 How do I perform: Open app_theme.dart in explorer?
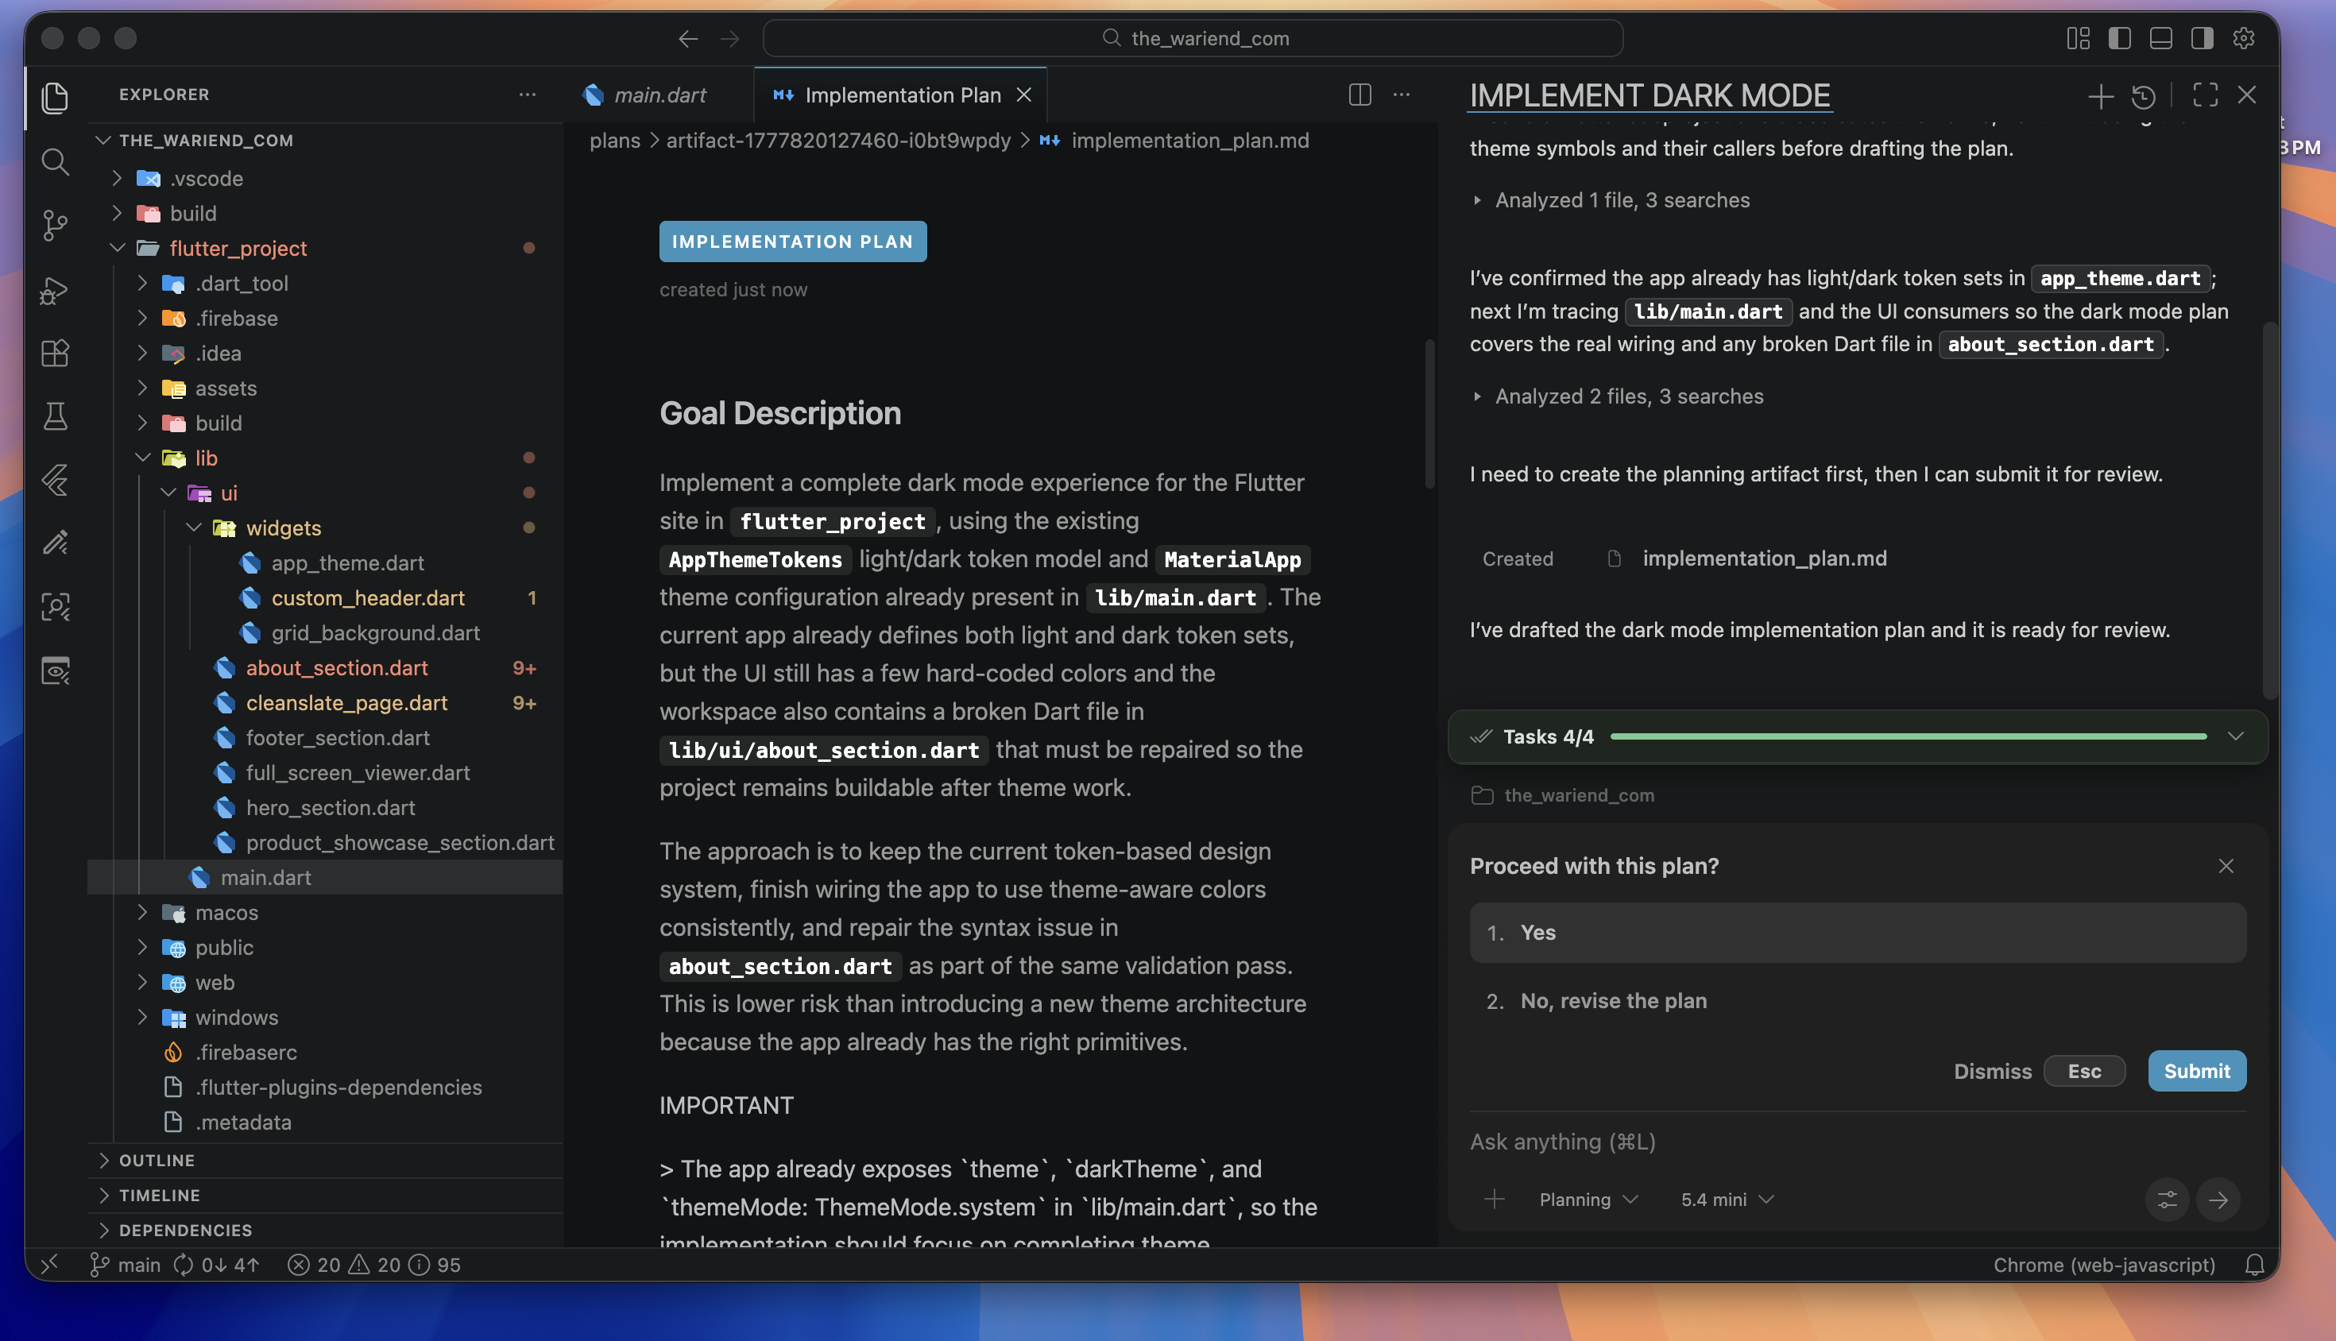pyautogui.click(x=347, y=562)
